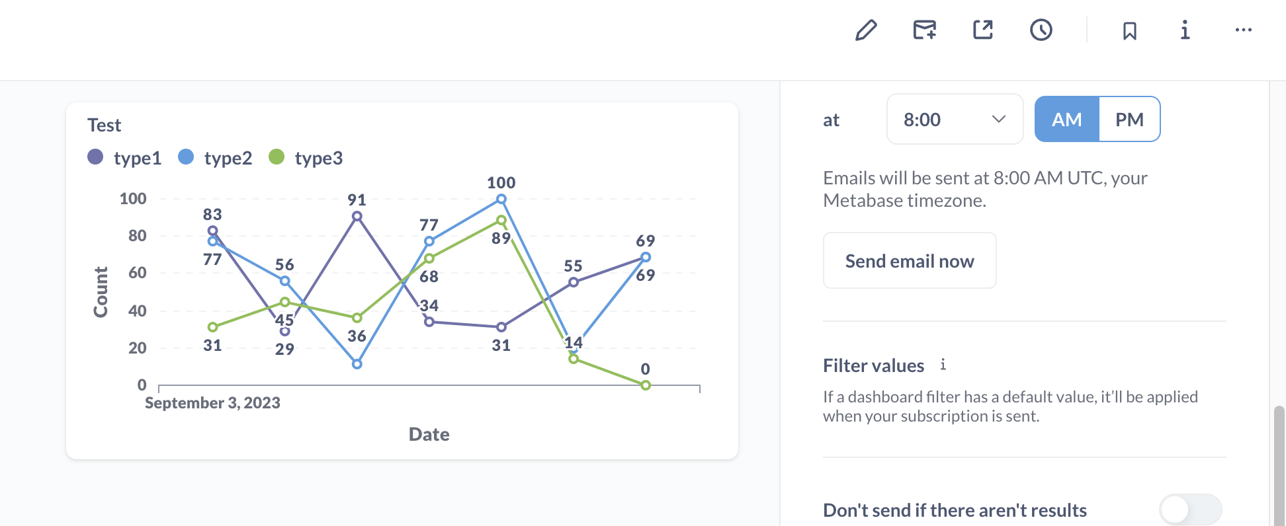Viewport: 1286px width, 526px height.
Task: Click the edit dashboard pencil icon
Action: [865, 30]
